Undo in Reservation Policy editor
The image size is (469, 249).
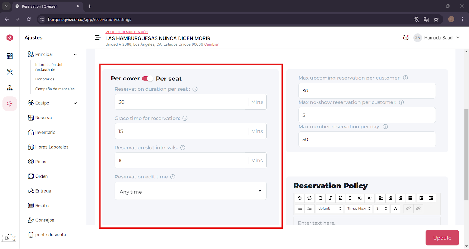300,198
